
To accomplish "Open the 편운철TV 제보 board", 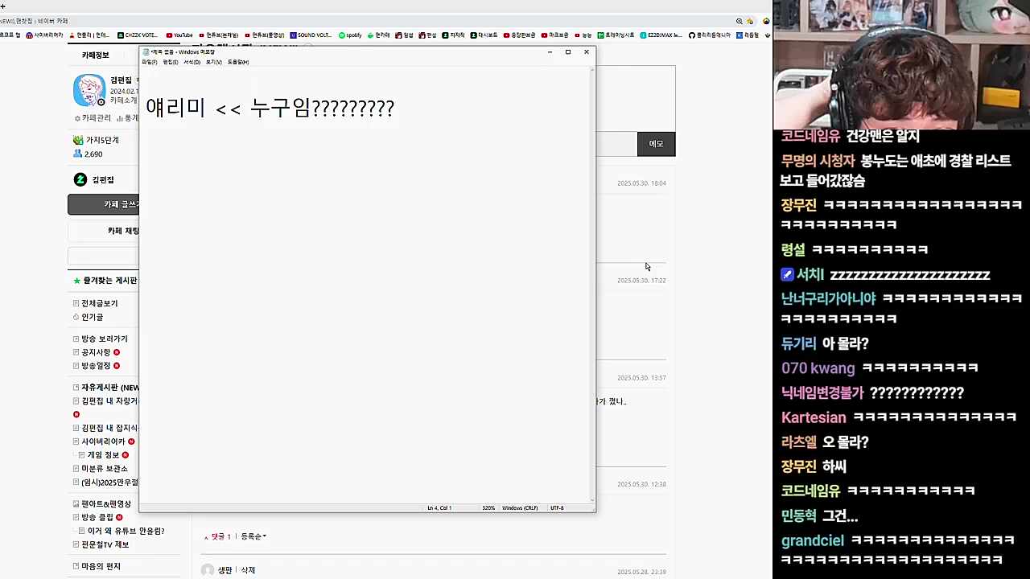I will pos(105,544).
